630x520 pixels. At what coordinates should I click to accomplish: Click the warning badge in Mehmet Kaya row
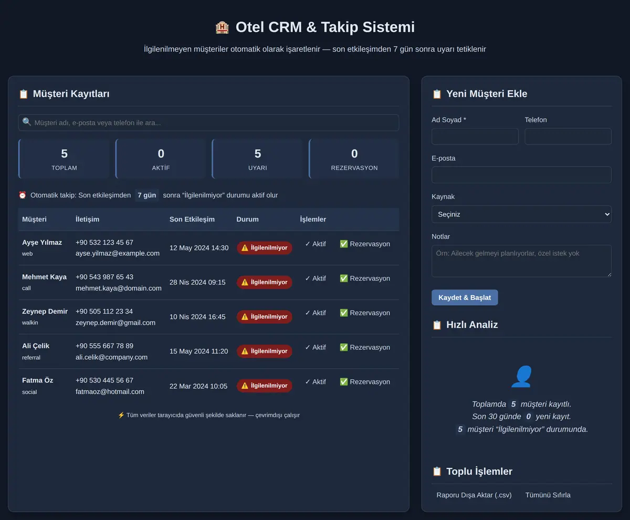click(265, 283)
